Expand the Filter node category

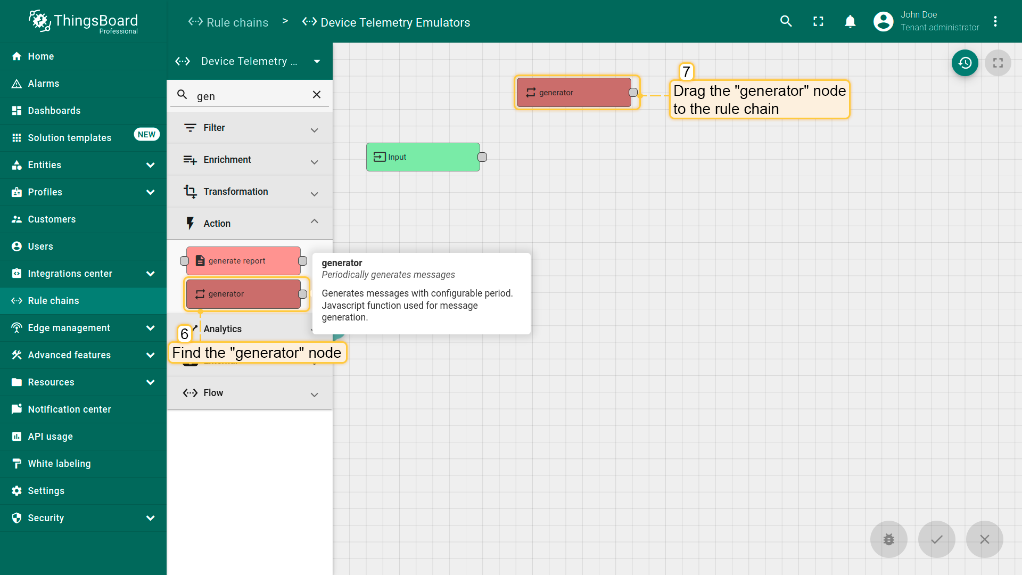[x=314, y=129]
